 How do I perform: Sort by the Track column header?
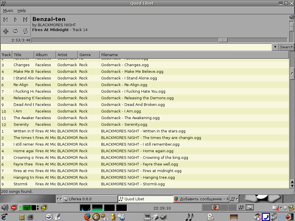6,55
